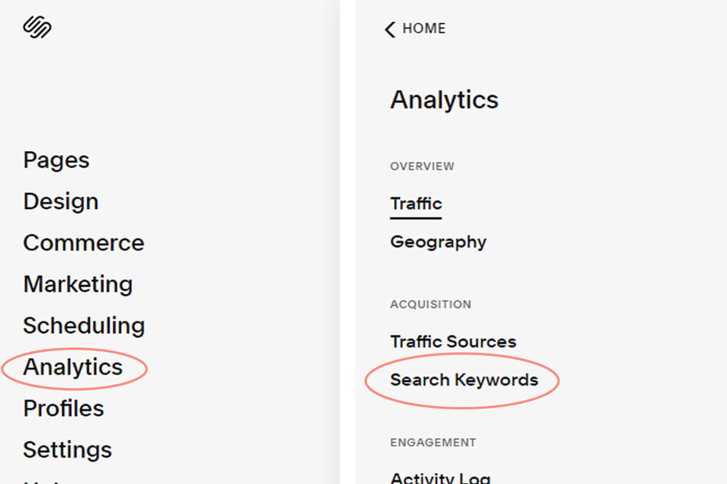Open the circled Search Keywords panel
The width and height of the screenshot is (727, 484).
coord(464,380)
